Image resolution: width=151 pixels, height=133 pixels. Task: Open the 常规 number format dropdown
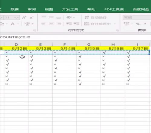(137, 17)
